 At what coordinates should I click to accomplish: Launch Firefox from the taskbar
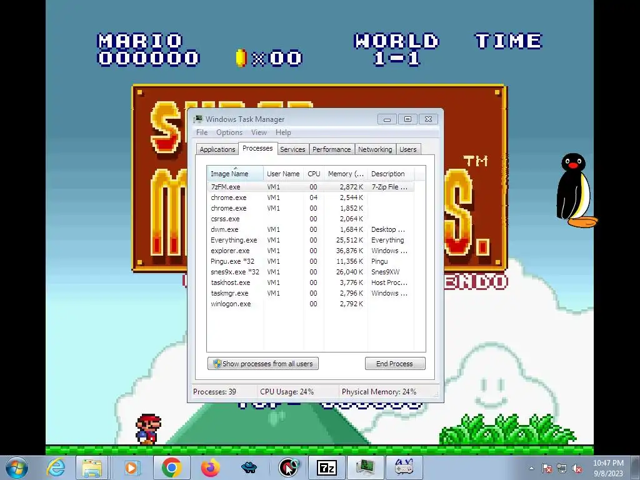click(x=210, y=467)
